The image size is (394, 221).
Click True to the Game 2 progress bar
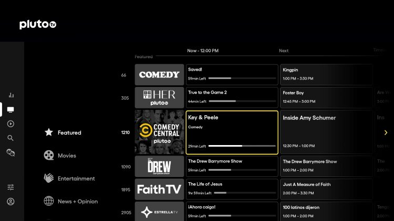(242, 101)
